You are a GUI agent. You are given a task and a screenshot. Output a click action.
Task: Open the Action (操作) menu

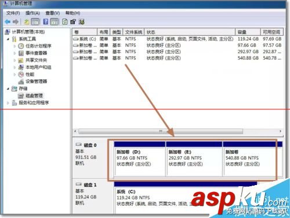coord(32,13)
